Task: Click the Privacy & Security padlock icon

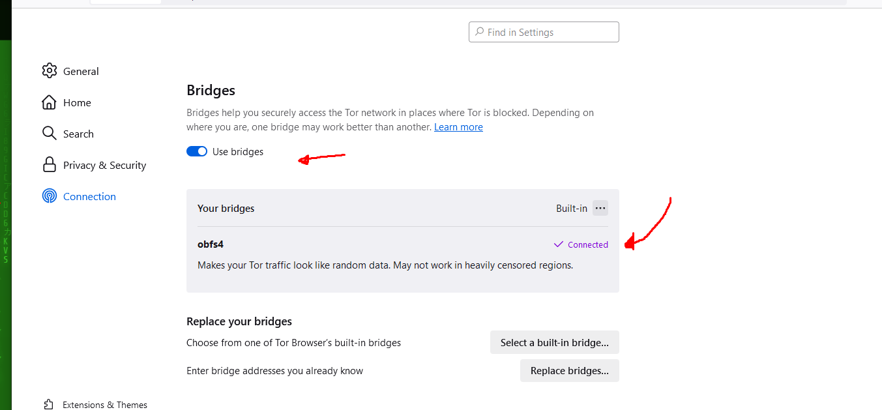Action: (50, 165)
